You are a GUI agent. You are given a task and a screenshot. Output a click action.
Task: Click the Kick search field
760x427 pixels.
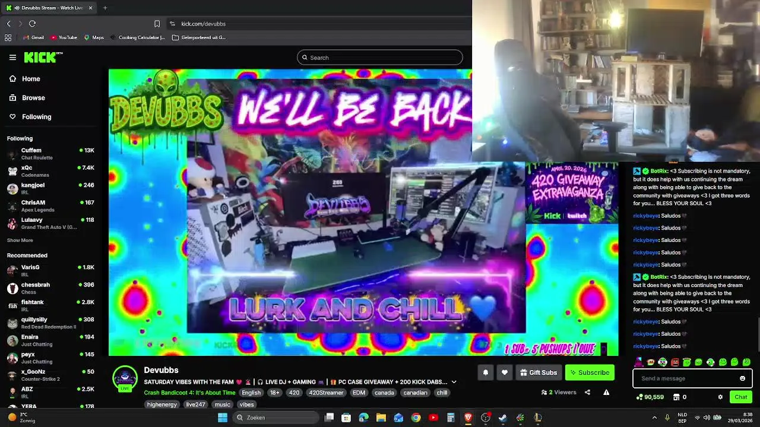pos(380,58)
